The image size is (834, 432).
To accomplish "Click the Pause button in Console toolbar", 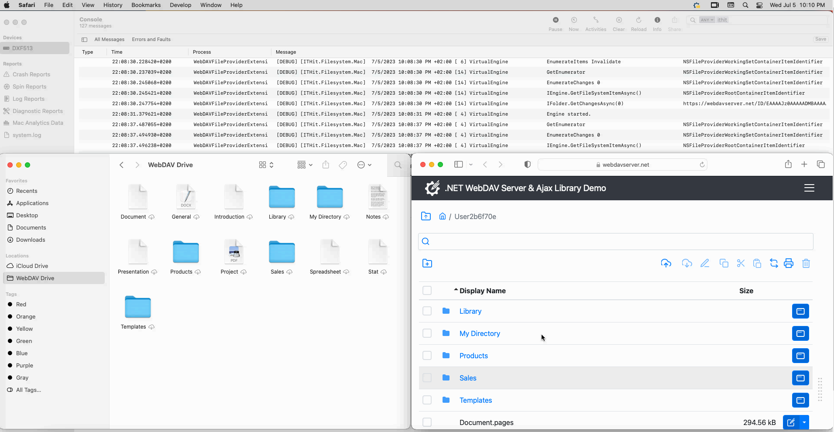I will coord(555,24).
